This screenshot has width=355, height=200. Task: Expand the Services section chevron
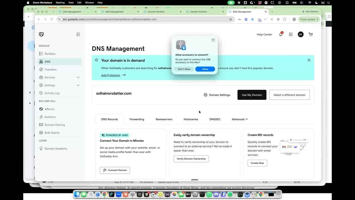[78, 77]
